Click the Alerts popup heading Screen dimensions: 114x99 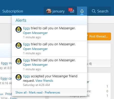click(x=21, y=20)
